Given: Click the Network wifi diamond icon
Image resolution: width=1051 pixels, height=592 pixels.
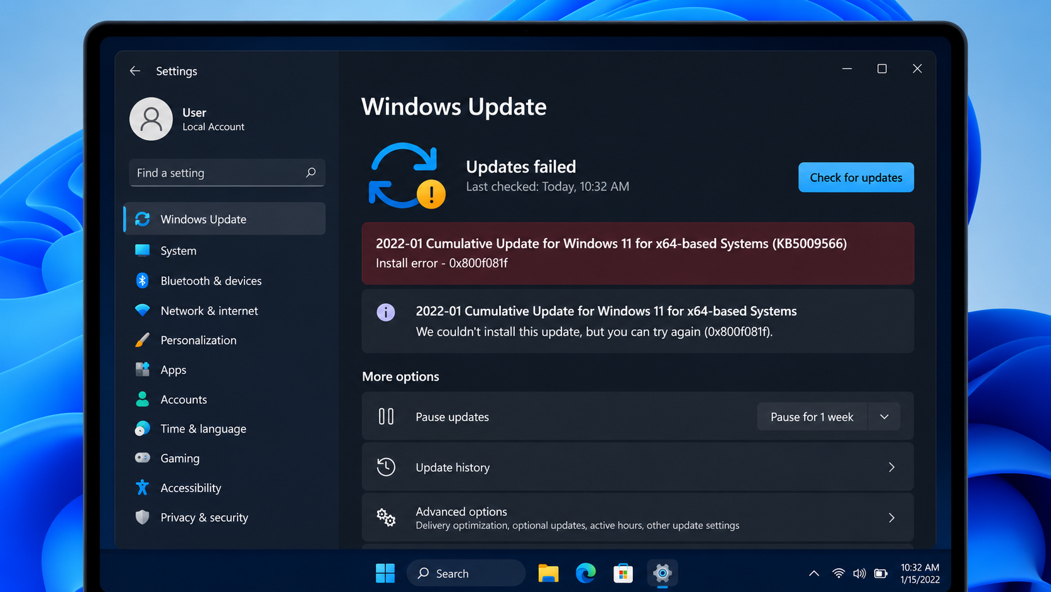Looking at the screenshot, I should pos(143,311).
